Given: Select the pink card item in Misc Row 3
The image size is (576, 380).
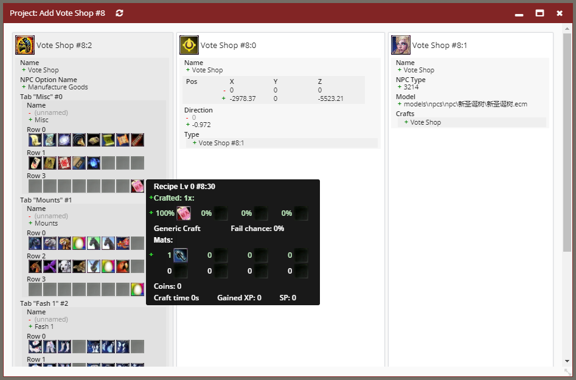Looking at the screenshot, I should (x=137, y=186).
